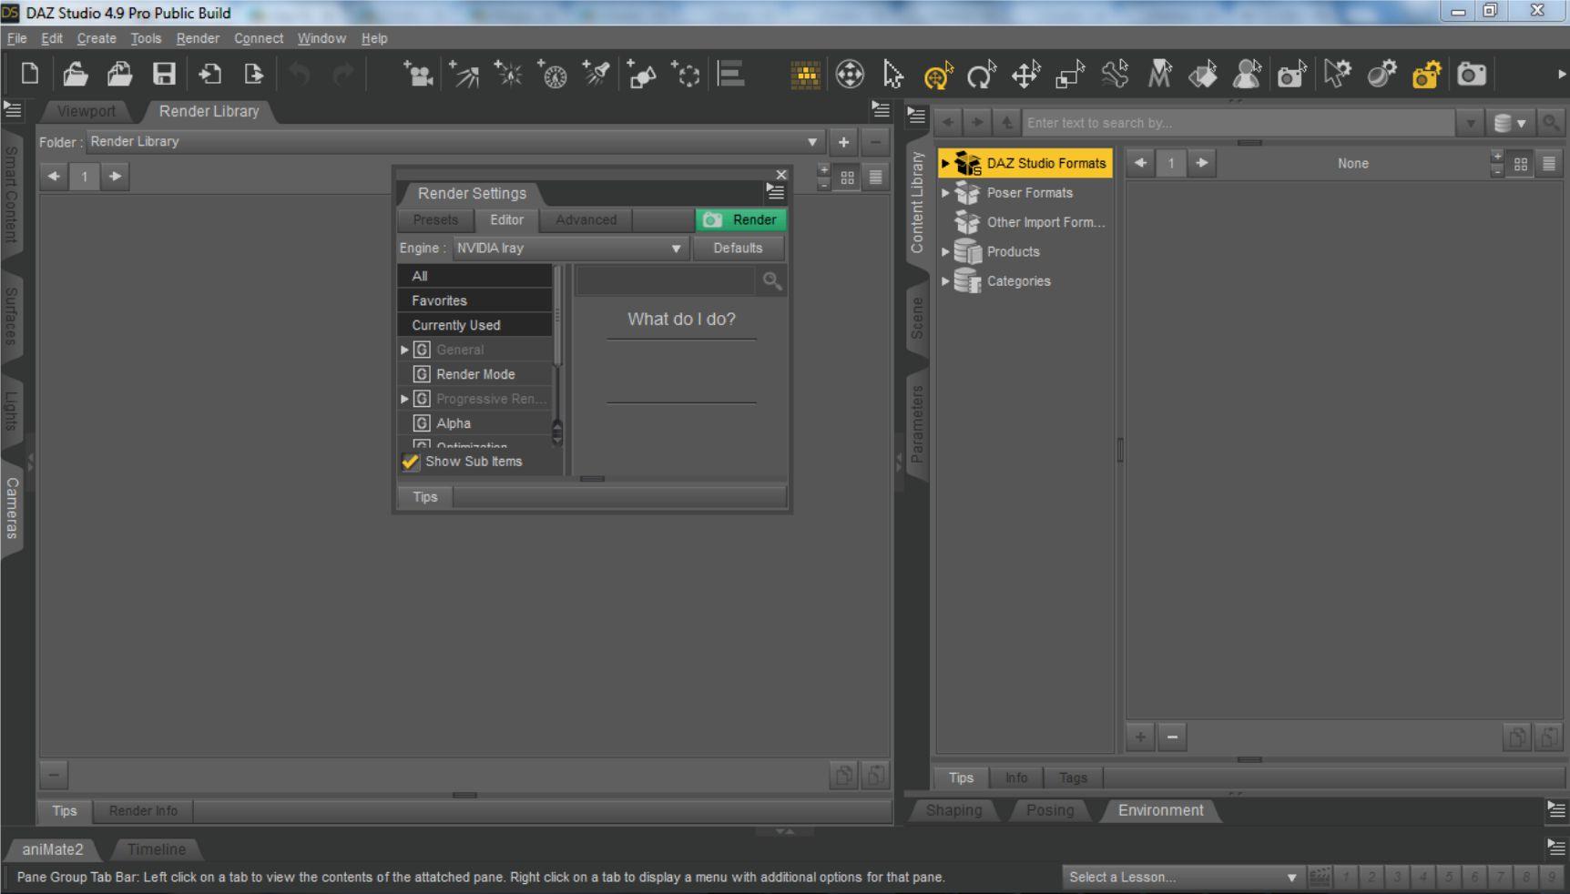The height and width of the screenshot is (894, 1570).
Task: Click the Open file folder icon
Action: pos(75,74)
